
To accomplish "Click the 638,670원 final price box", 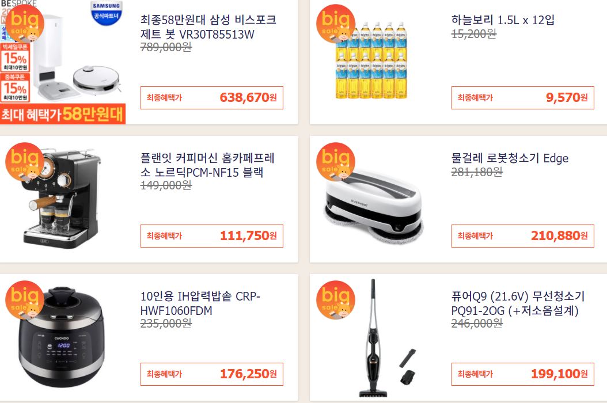I will click(212, 97).
